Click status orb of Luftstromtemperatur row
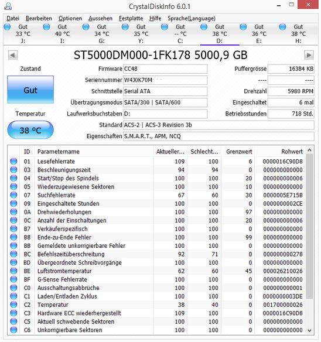 13,271
